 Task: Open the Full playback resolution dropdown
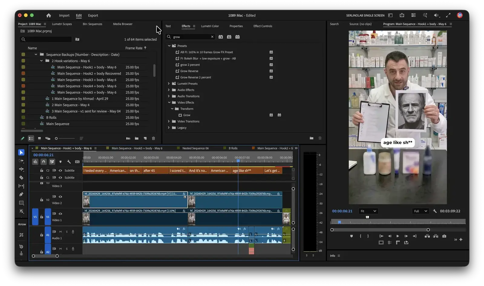click(x=420, y=211)
